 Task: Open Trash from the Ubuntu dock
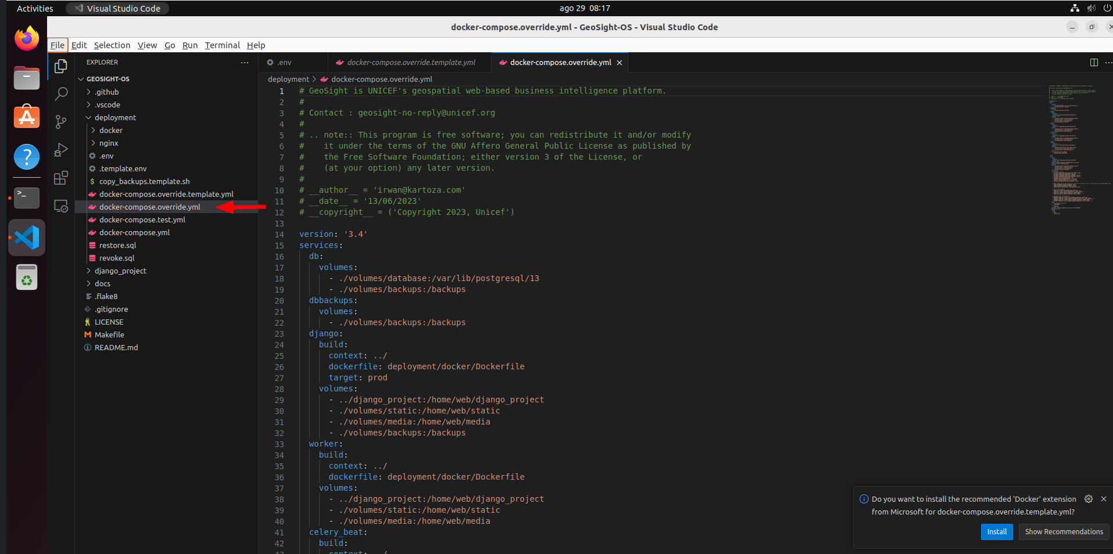click(x=27, y=277)
